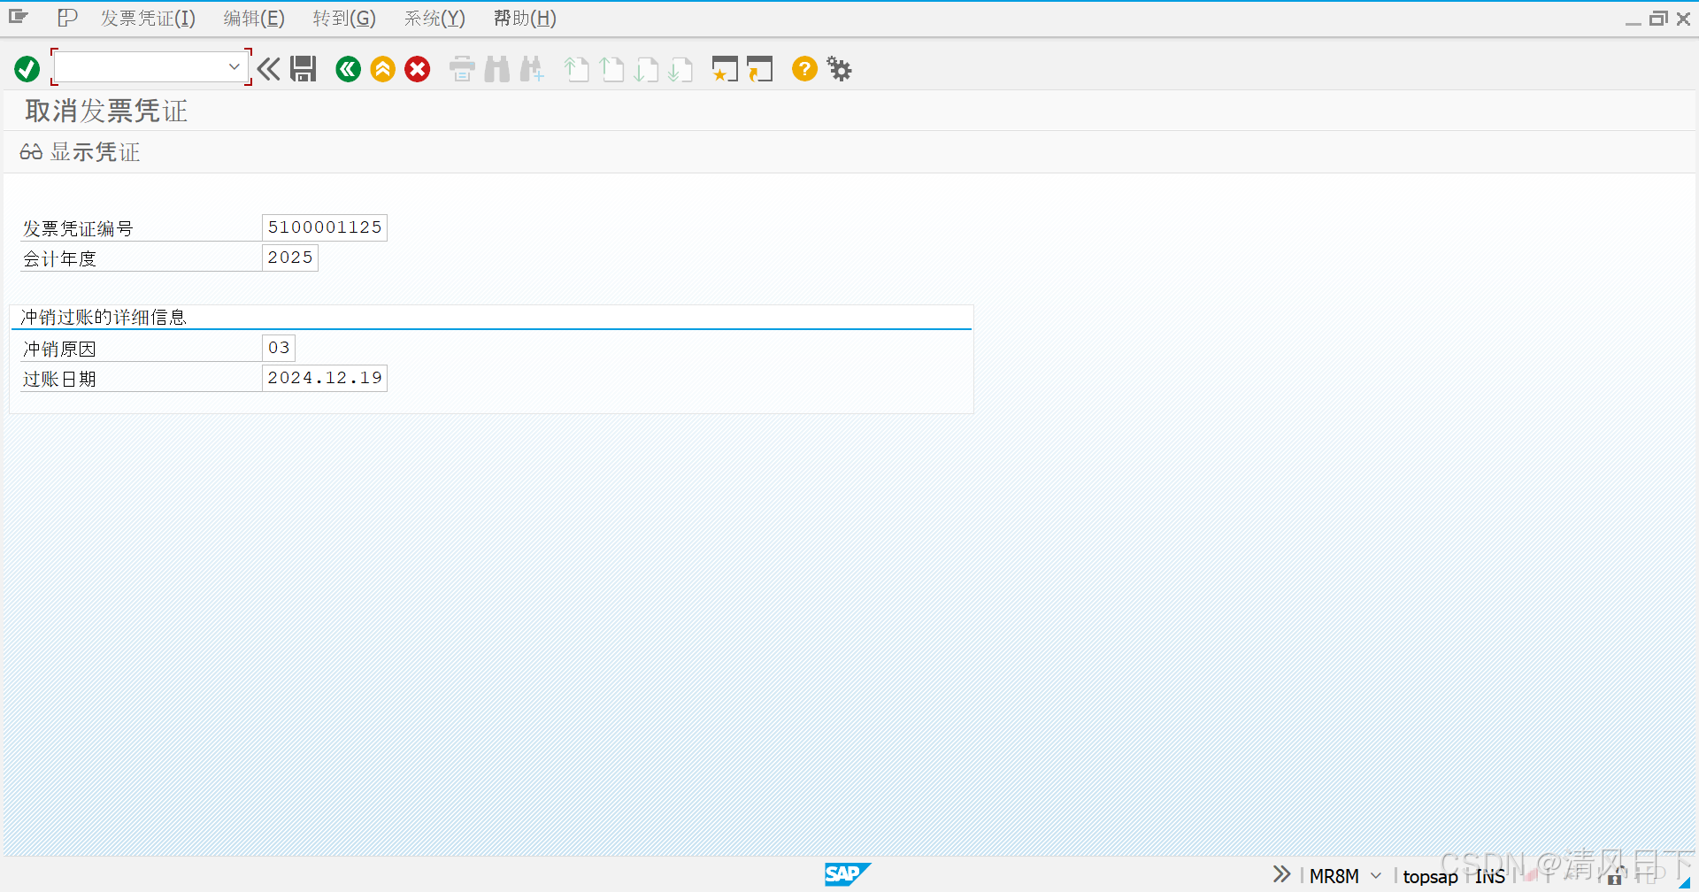Open the command field dropdown
The width and height of the screenshot is (1699, 892).
[234, 65]
